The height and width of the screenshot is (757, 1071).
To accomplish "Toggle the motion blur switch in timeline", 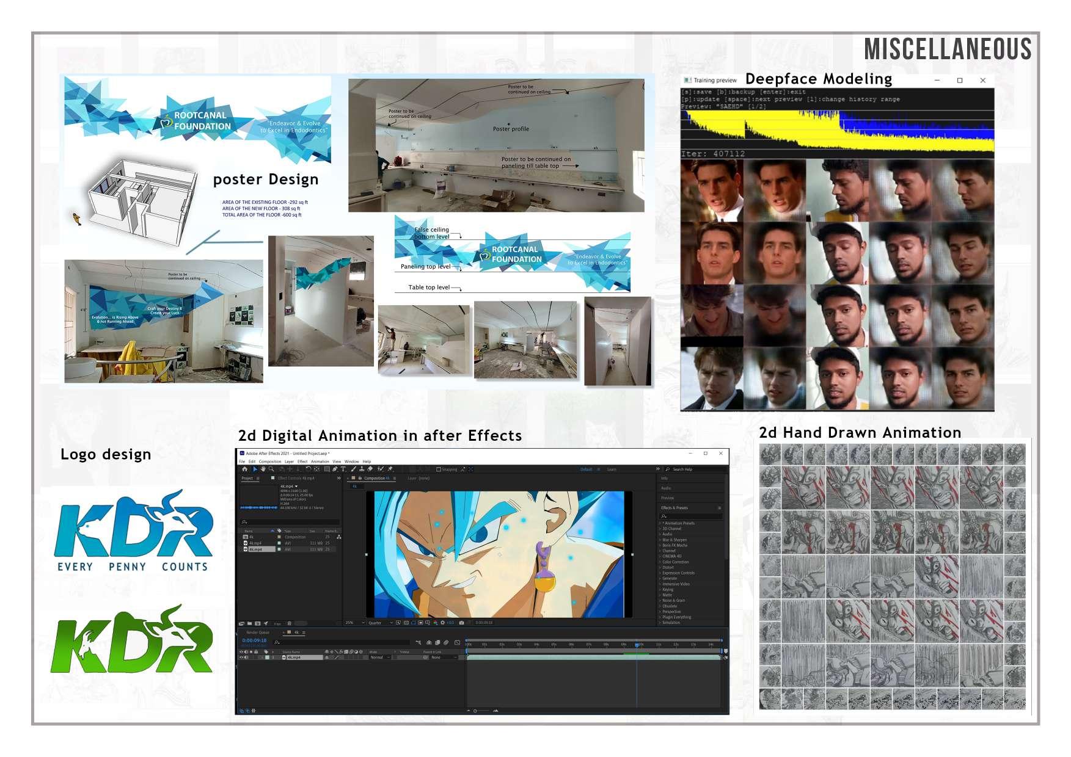I will click(x=446, y=642).
